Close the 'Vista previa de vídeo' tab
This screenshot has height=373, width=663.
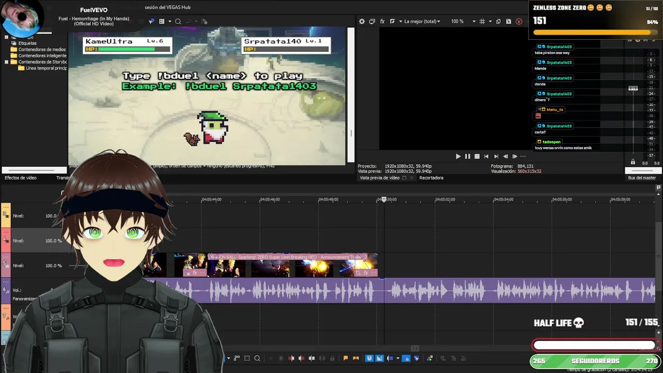[x=412, y=178]
